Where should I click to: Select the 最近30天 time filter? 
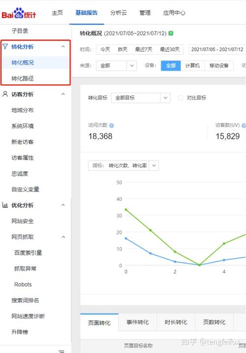coord(170,49)
